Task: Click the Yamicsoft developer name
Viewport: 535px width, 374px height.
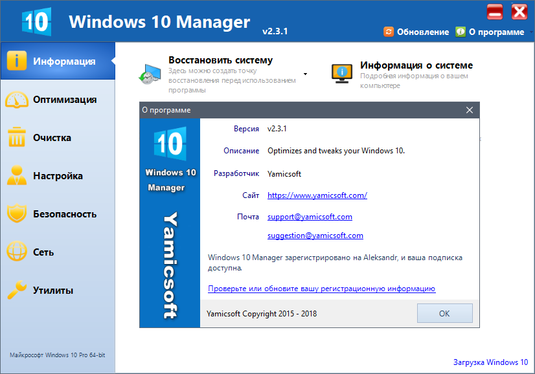Action: tap(284, 174)
